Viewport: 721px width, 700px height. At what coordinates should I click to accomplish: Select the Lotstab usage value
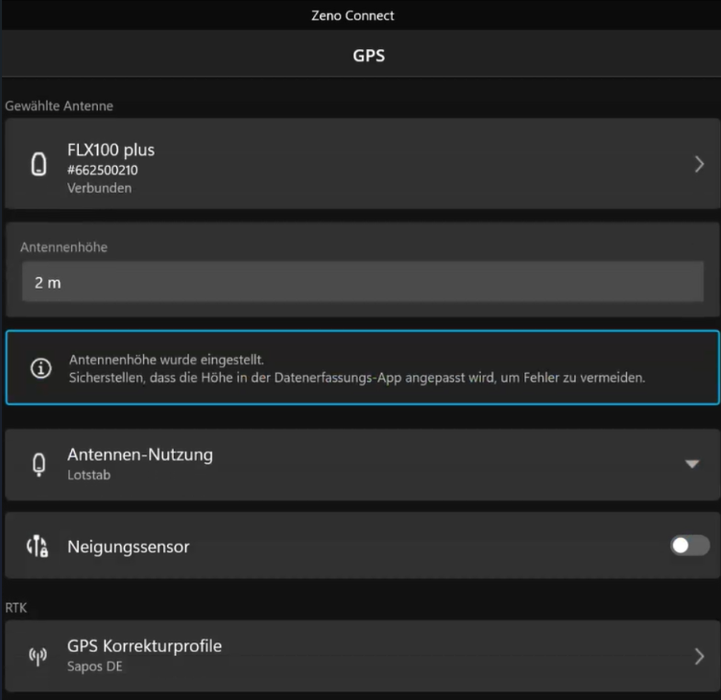[88, 475]
